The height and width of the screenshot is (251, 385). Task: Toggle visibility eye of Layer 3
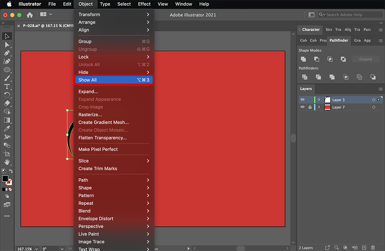(x=303, y=100)
